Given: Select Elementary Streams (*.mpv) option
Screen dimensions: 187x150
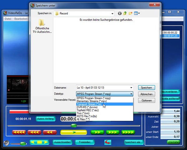Looking at the screenshot, I should 105,101.
